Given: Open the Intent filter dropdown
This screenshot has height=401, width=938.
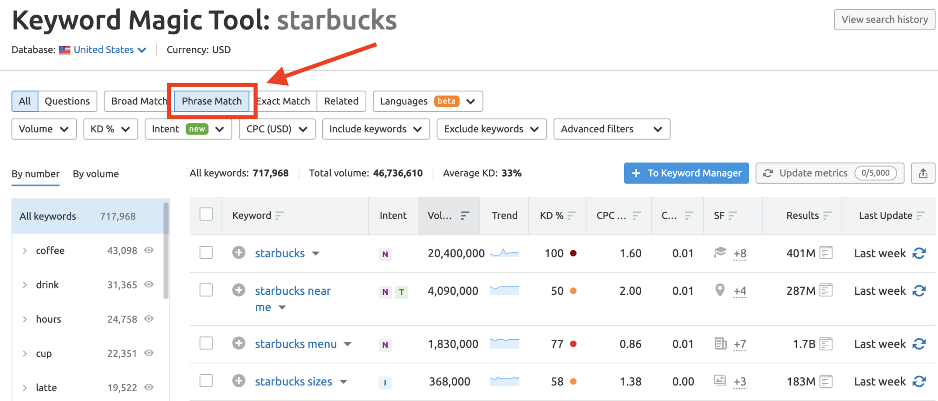Looking at the screenshot, I should tap(188, 129).
